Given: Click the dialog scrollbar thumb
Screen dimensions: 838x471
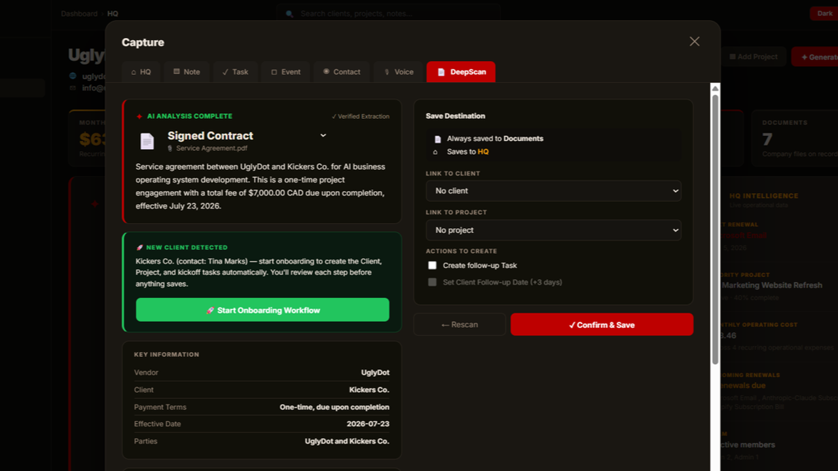Looking at the screenshot, I should coord(716,229).
